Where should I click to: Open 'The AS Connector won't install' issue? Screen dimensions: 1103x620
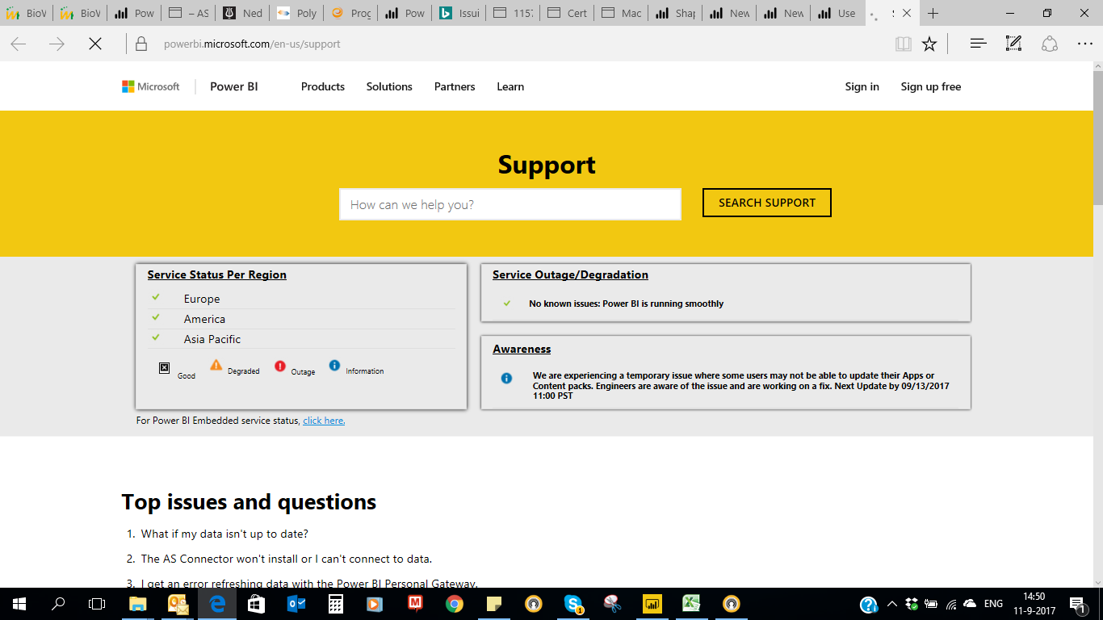click(x=287, y=559)
